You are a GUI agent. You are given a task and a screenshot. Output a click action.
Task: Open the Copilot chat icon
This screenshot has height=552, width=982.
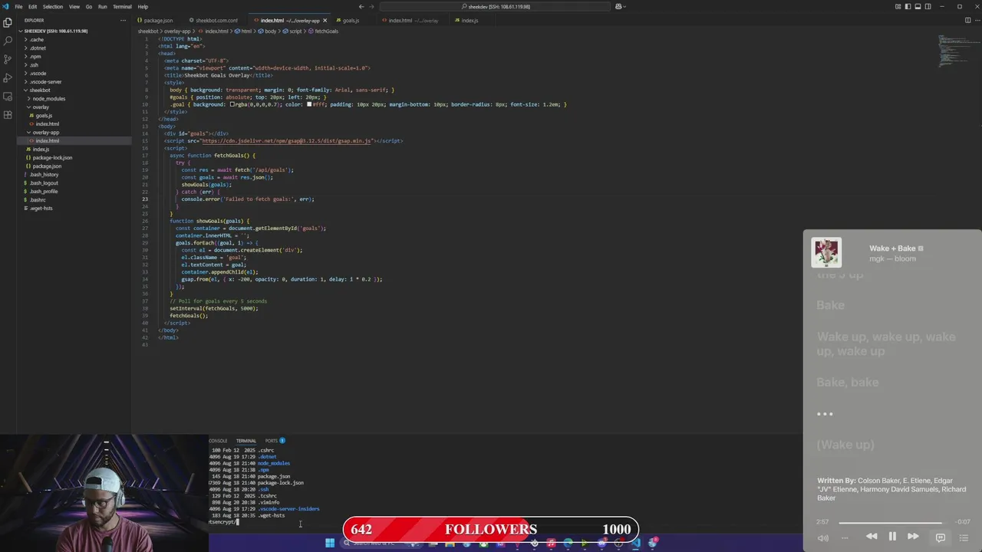click(x=618, y=6)
